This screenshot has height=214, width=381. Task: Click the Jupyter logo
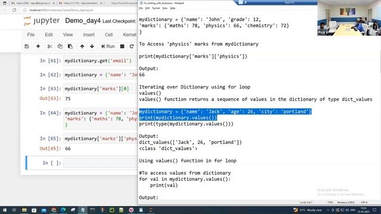coord(41,21)
